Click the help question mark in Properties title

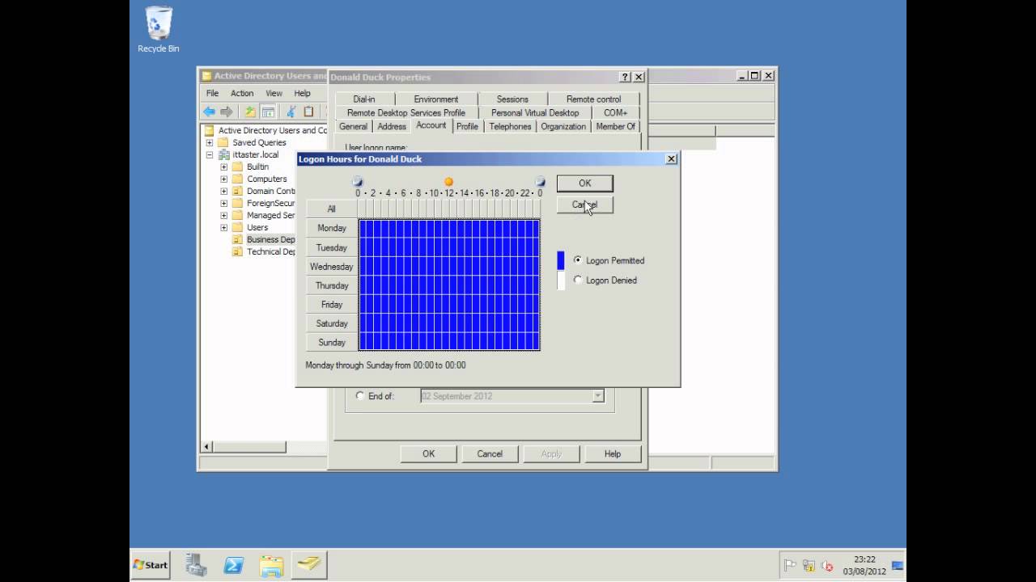[625, 77]
